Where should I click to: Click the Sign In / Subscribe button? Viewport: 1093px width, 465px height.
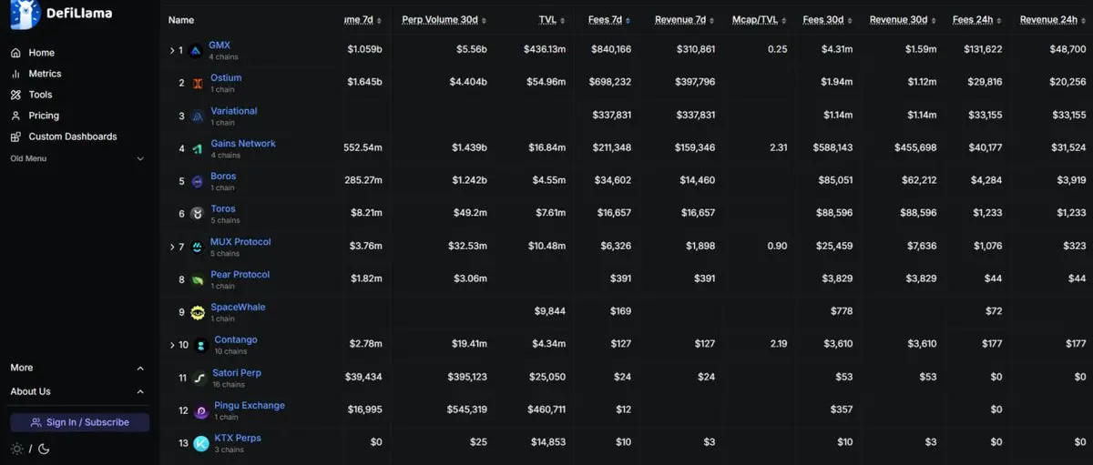click(x=79, y=422)
